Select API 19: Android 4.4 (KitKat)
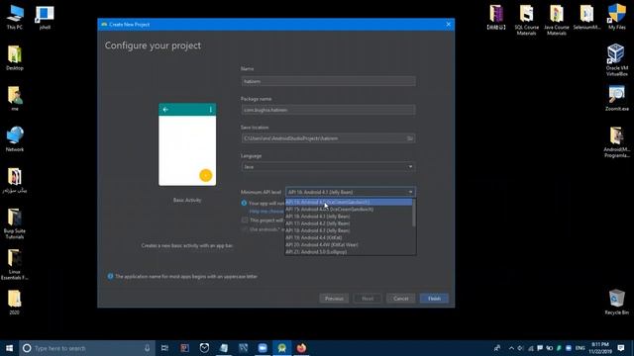Viewport: 634px width, 356px height. tap(349, 237)
